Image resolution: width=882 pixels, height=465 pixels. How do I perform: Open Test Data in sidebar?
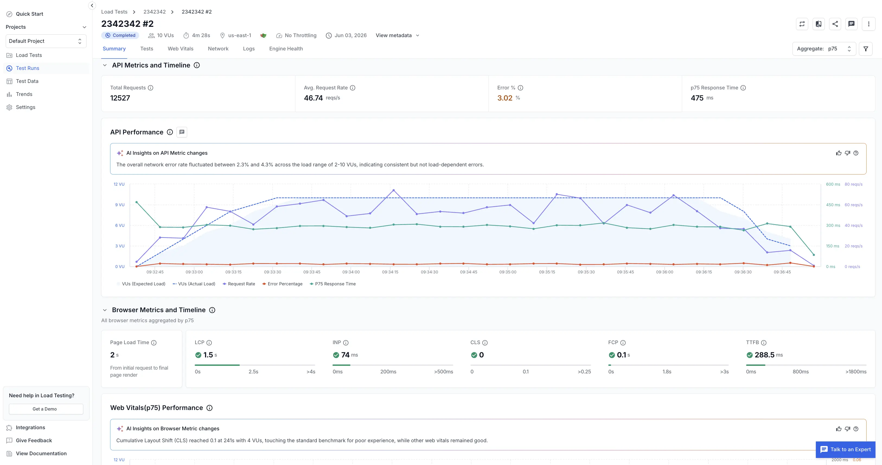(x=46, y=81)
